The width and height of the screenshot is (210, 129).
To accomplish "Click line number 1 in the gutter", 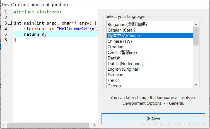I will [6, 12].
